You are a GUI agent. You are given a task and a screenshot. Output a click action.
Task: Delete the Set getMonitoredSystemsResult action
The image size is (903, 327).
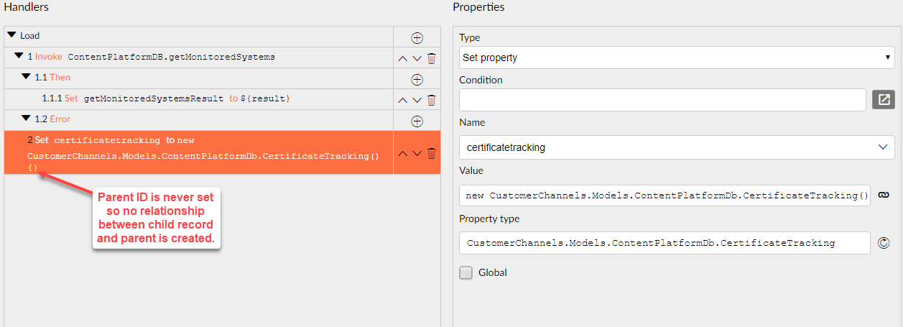click(x=432, y=101)
